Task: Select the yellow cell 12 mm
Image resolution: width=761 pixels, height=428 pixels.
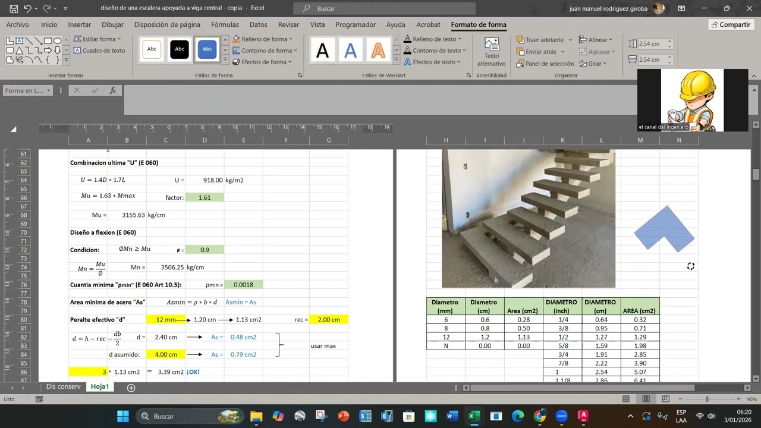Action: pyautogui.click(x=166, y=319)
